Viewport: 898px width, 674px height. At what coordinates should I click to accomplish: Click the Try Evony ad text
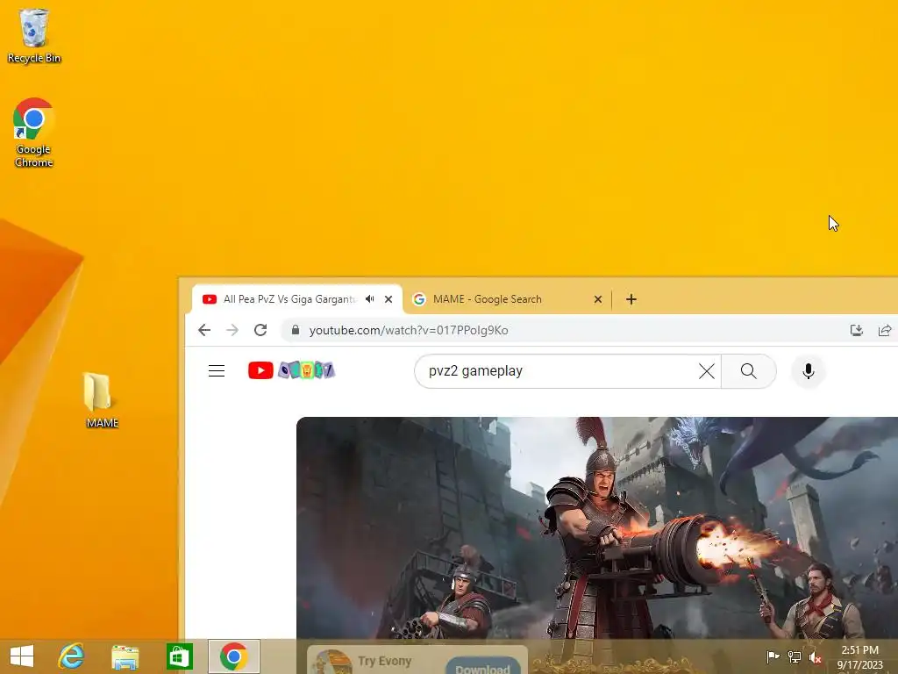click(x=385, y=661)
